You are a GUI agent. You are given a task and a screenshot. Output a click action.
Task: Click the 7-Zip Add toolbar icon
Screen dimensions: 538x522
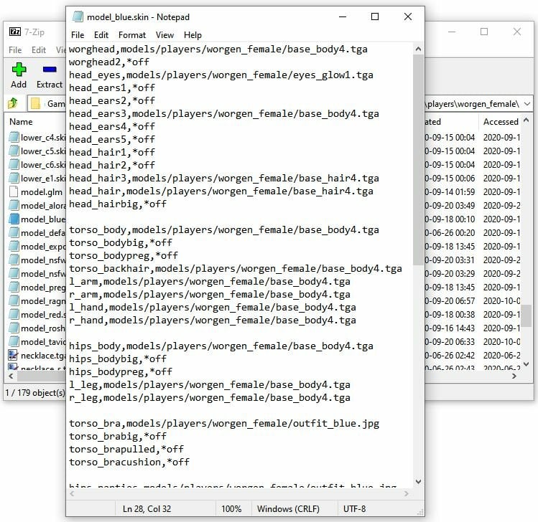tap(19, 70)
